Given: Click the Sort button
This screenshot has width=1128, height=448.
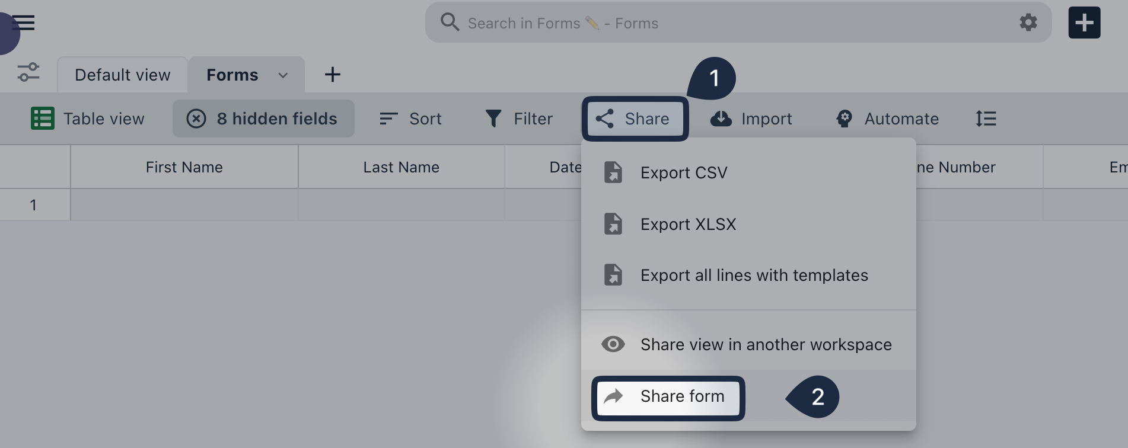Looking at the screenshot, I should tap(410, 119).
